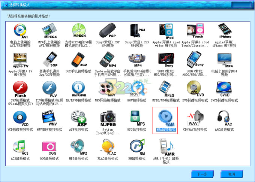Pick the iPod Touch format icon
This screenshot has width=255, height=182.
click(195, 31)
